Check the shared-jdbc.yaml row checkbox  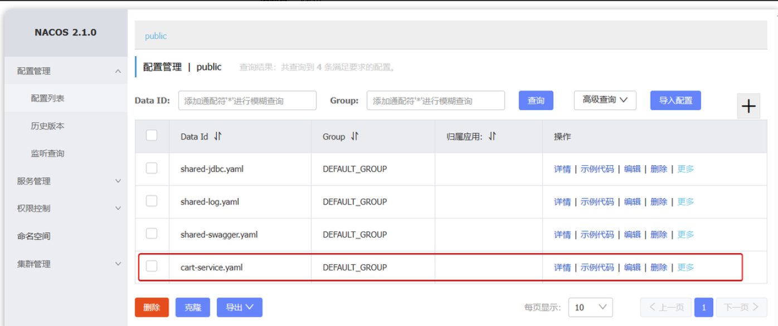click(152, 168)
